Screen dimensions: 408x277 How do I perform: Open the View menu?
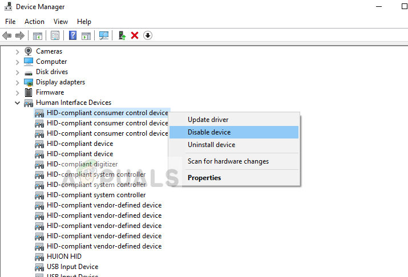[x=60, y=22]
